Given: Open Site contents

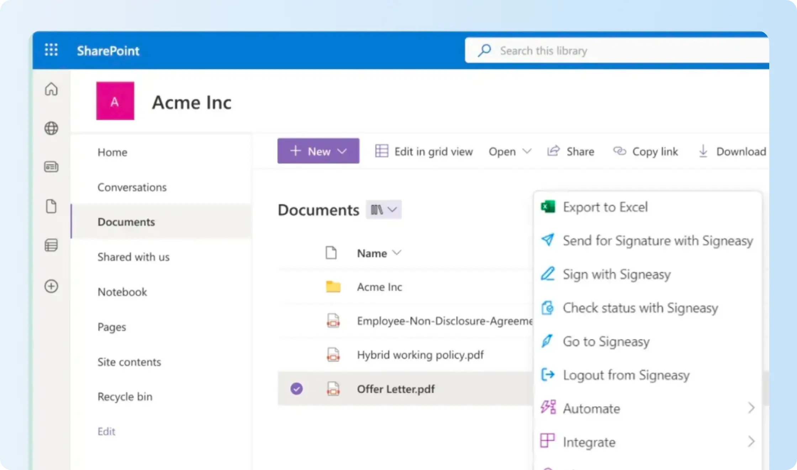Looking at the screenshot, I should (x=129, y=362).
